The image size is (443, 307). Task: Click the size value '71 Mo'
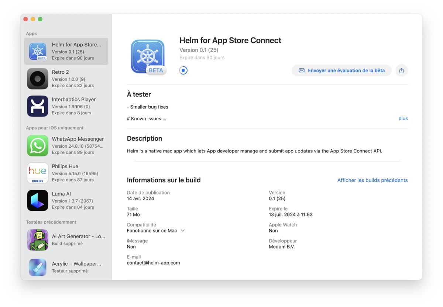(x=133, y=214)
